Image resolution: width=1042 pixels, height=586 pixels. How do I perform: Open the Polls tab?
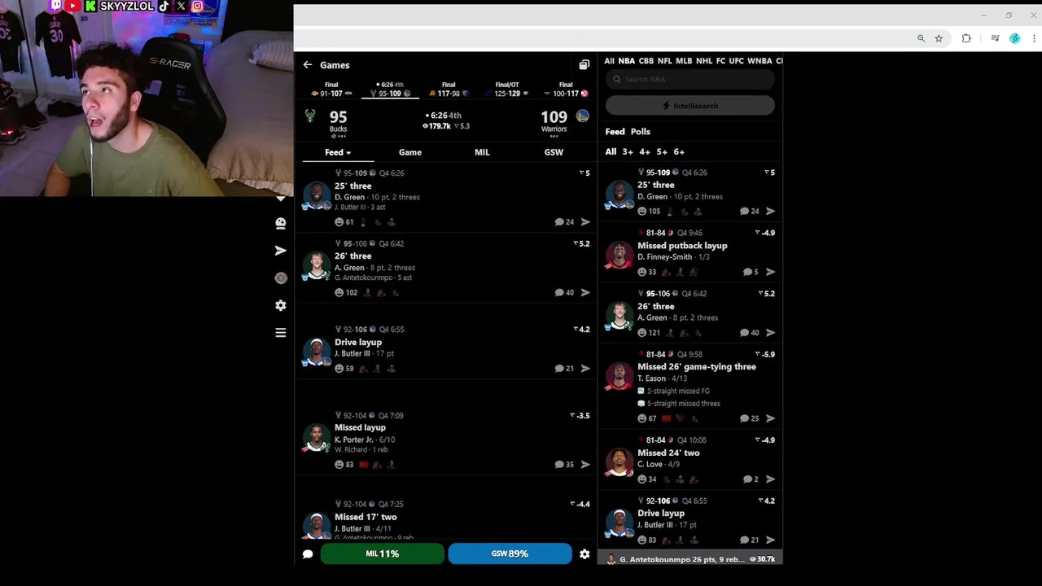(x=641, y=132)
